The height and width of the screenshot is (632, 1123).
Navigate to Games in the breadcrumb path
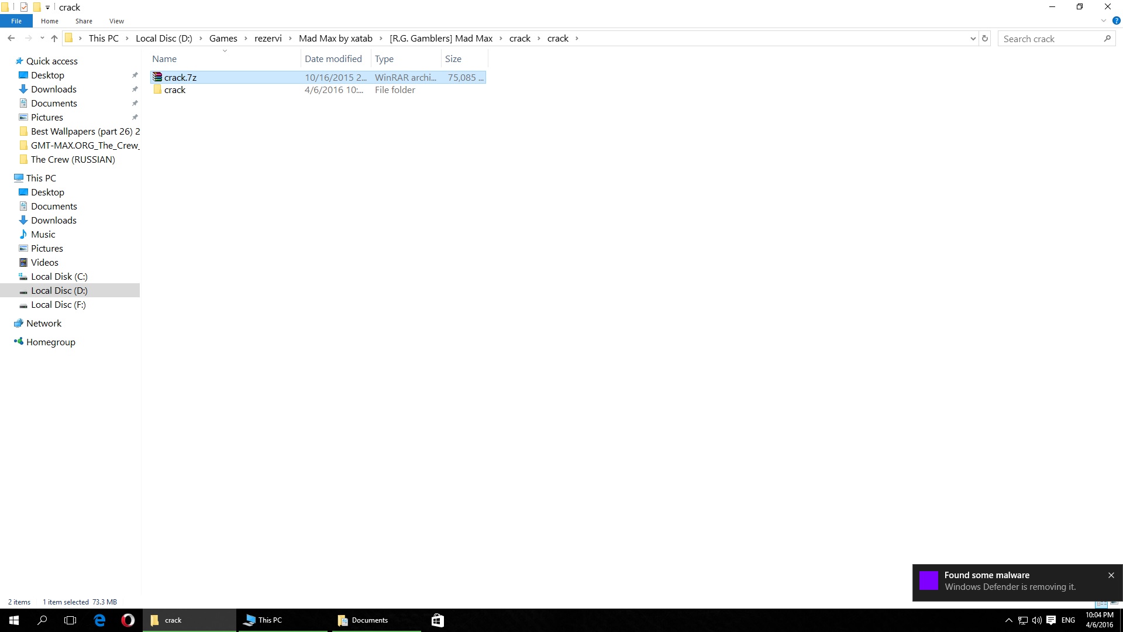click(x=223, y=39)
